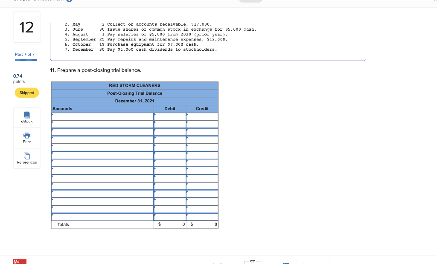Click the June 30 common stock transaction line

(x=160, y=29)
